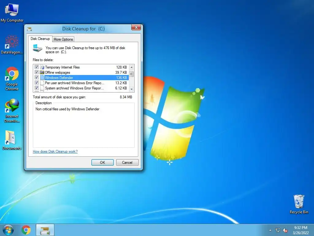Open 'How does Disk Cleanup work?' link
This screenshot has width=314, height=236.
tap(55, 151)
